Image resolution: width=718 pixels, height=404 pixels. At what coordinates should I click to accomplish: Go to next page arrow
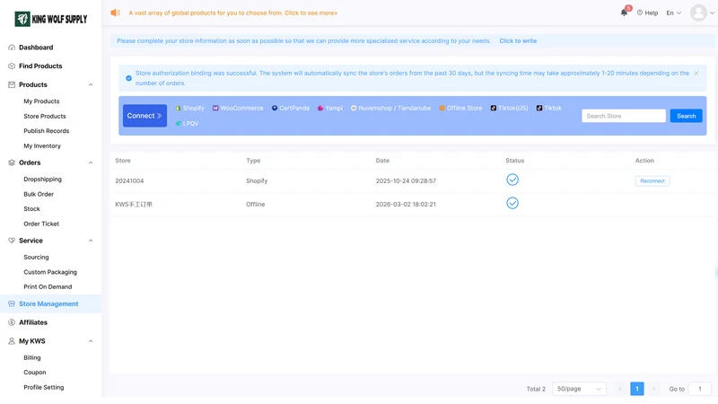pos(654,389)
